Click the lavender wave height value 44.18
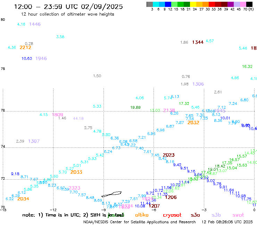The height and width of the screenshot is (225, 257). pos(78,118)
